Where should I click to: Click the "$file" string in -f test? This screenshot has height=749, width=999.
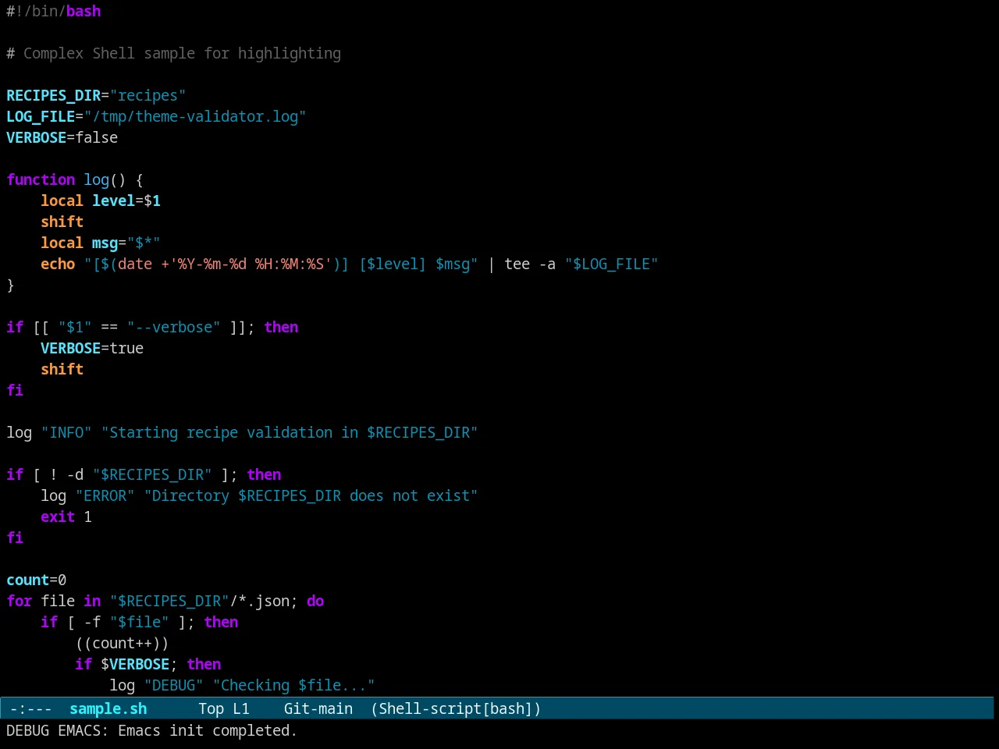(139, 622)
